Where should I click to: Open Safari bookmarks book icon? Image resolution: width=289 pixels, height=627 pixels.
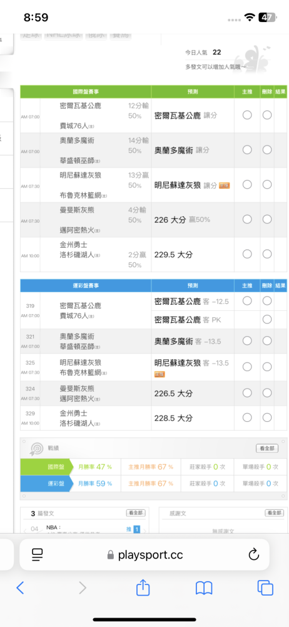click(203, 588)
